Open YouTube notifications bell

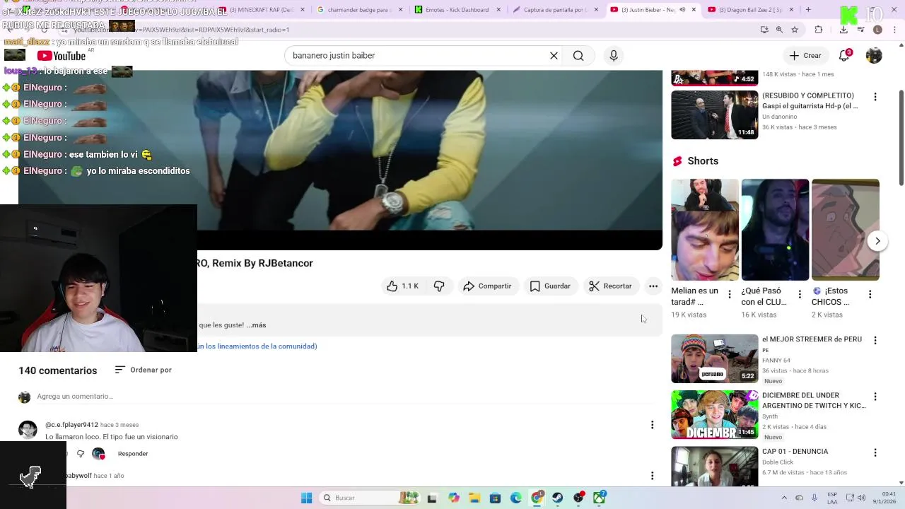pos(844,56)
